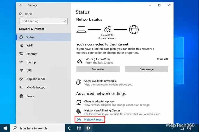Go to the Wi-Fi settings page

pyautogui.click(x=43, y=45)
